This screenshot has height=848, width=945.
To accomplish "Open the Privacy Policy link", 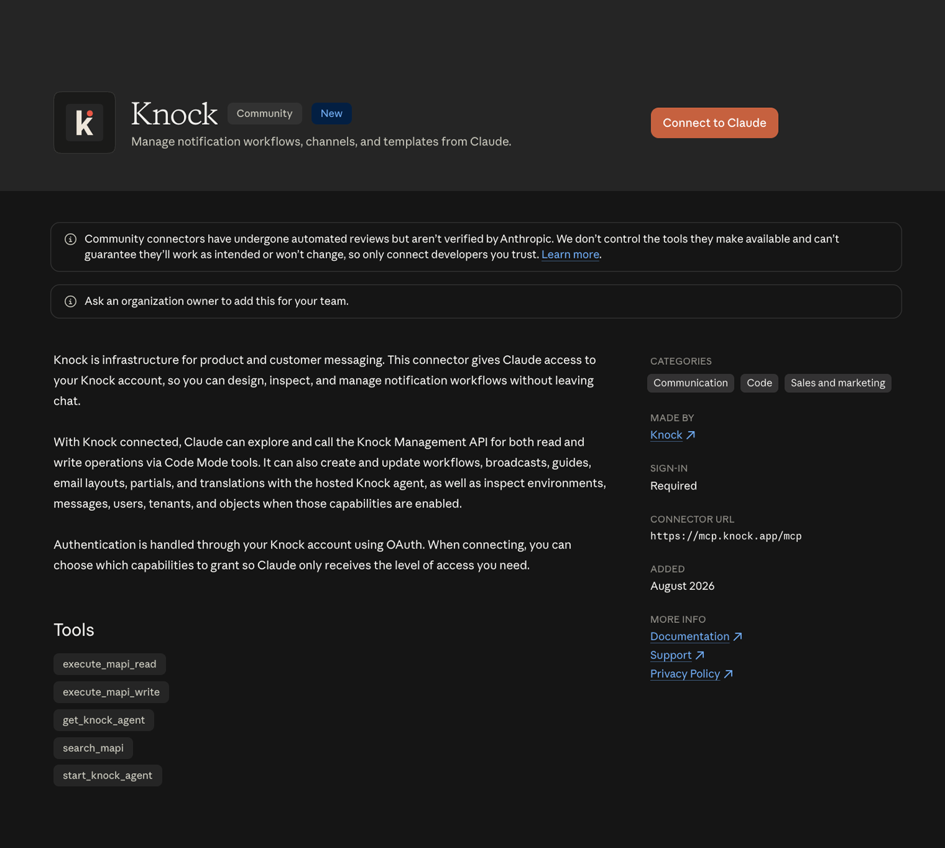I will tap(685, 673).
